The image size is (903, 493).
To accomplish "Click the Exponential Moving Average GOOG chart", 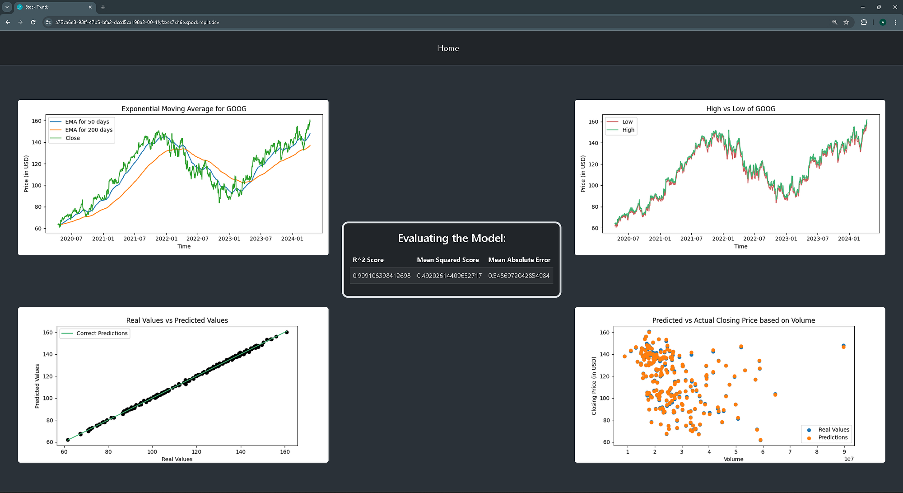I will (x=173, y=178).
